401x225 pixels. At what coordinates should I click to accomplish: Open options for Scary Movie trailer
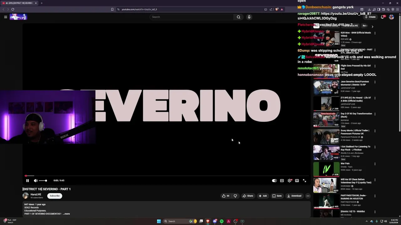(x=375, y=131)
